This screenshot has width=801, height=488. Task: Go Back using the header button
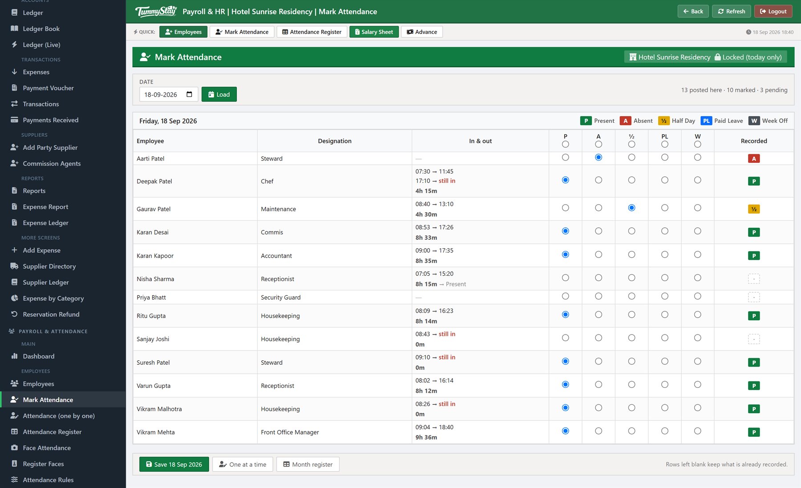(x=693, y=11)
